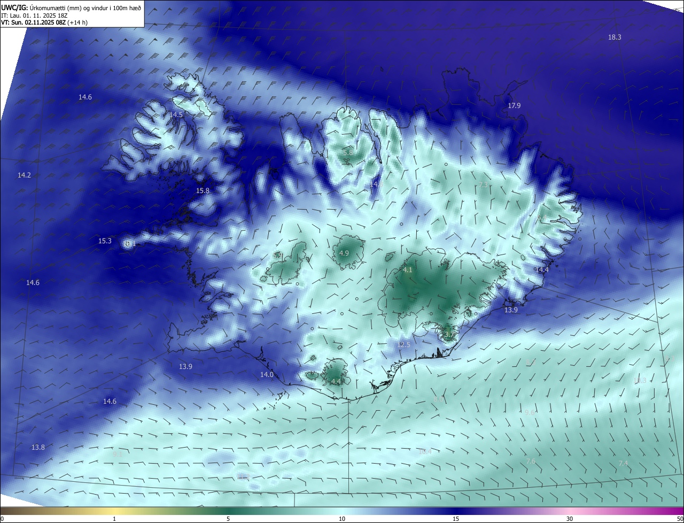Click the 14.0 value off the south coast
The image size is (684, 523).
[267, 374]
